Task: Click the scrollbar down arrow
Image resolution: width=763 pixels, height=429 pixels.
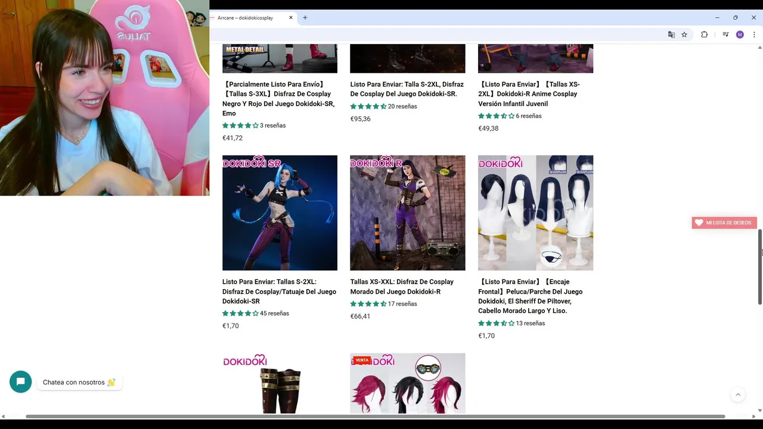Action: click(x=760, y=411)
